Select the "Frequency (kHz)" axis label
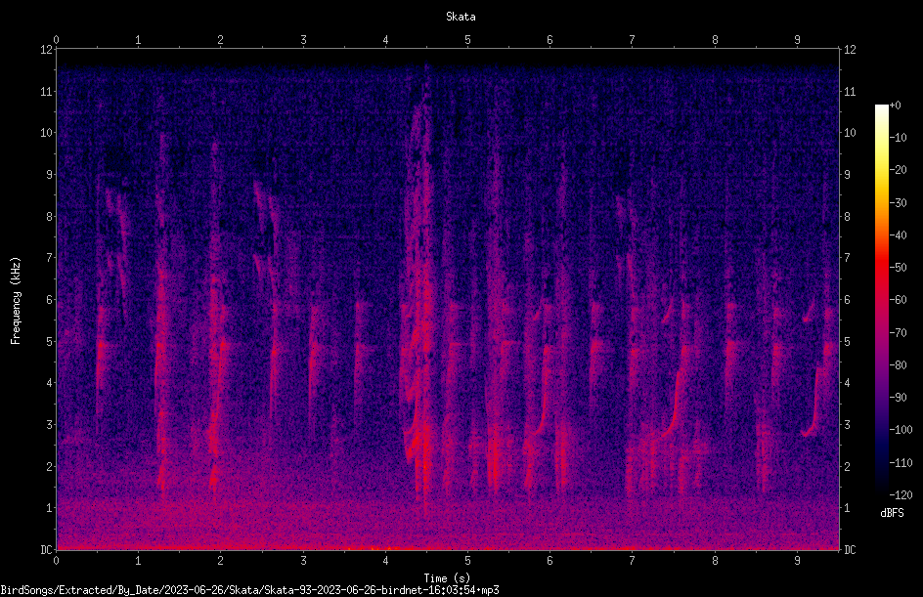Image resolution: width=923 pixels, height=597 pixels. [16, 301]
